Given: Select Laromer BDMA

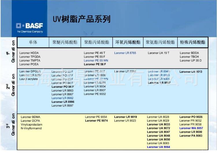Looking at the screenshot, I should (x=30, y=117).
